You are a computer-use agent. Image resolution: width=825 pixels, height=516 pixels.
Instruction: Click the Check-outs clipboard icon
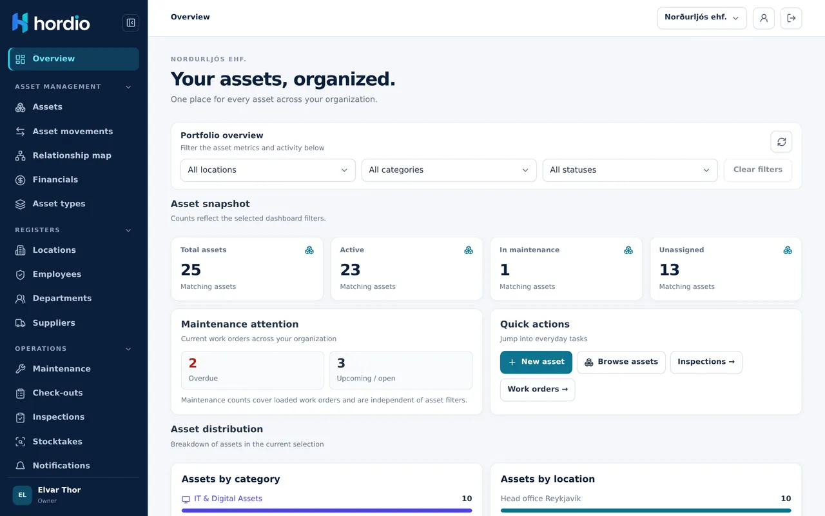(x=21, y=393)
